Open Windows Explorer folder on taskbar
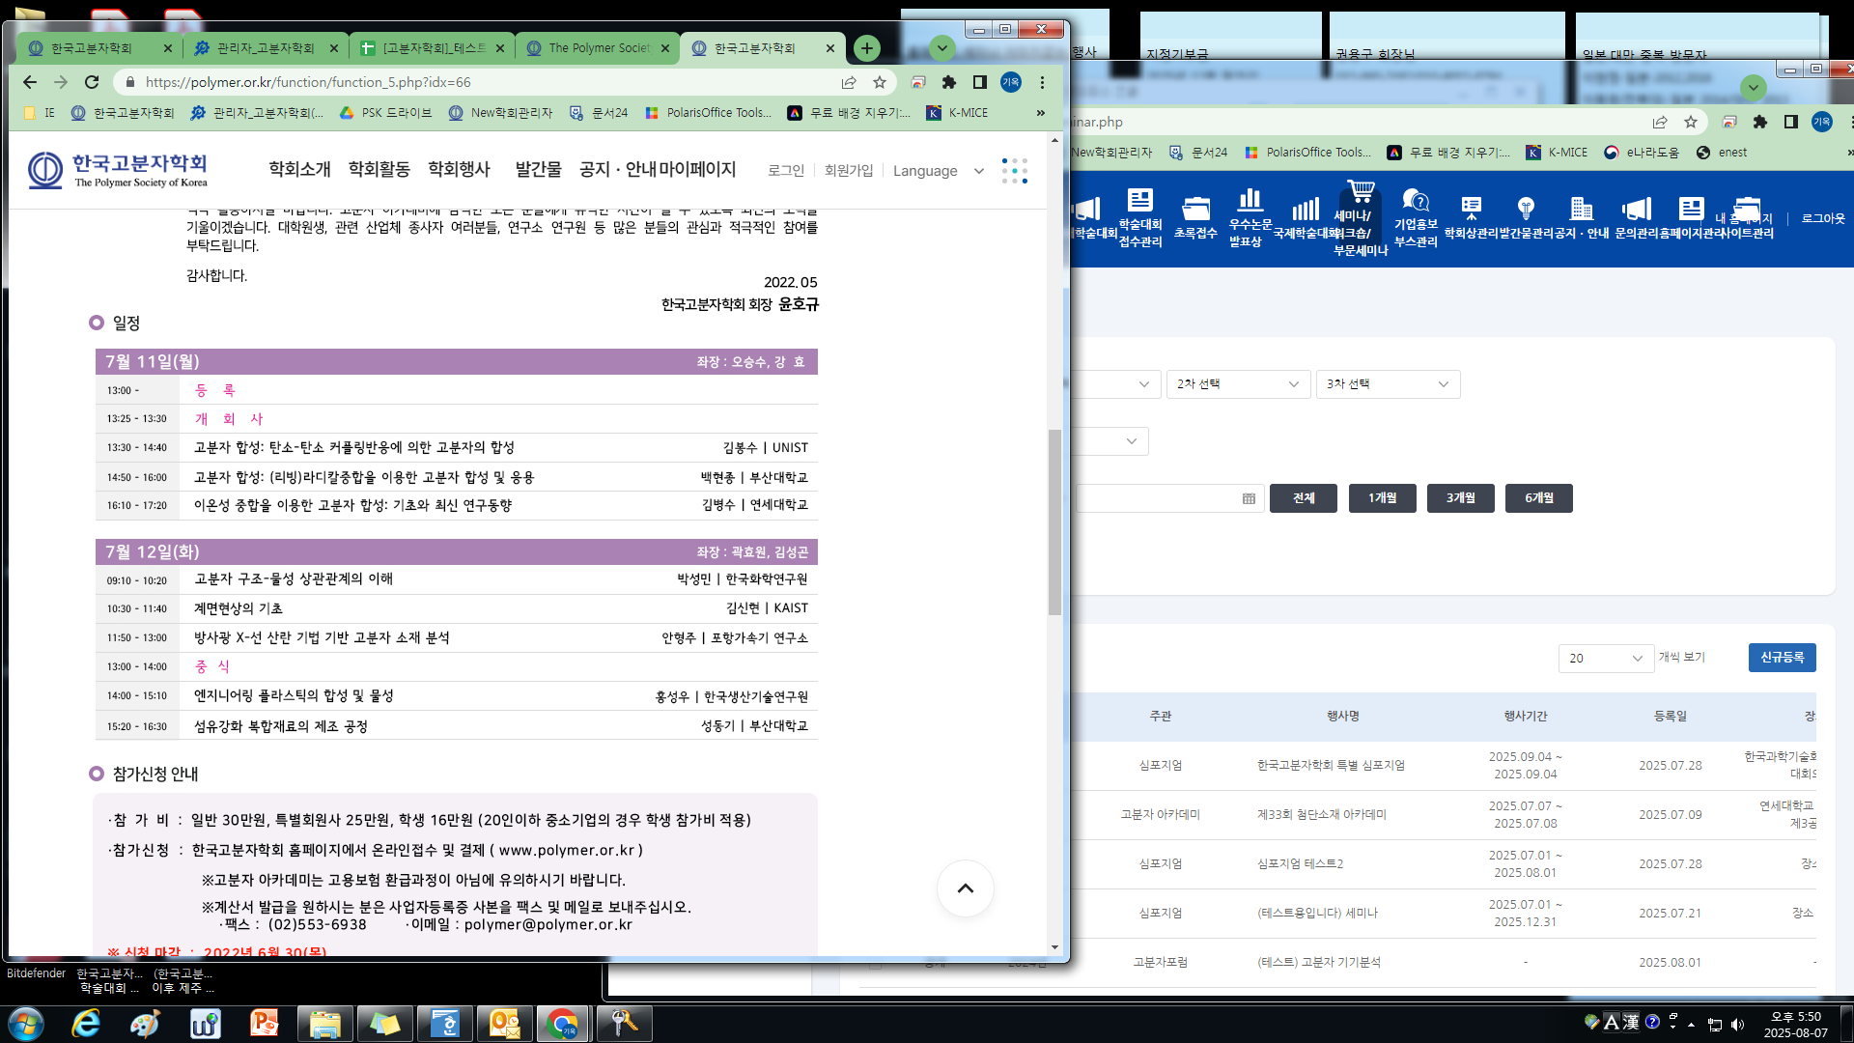The image size is (1854, 1043). tap(324, 1023)
